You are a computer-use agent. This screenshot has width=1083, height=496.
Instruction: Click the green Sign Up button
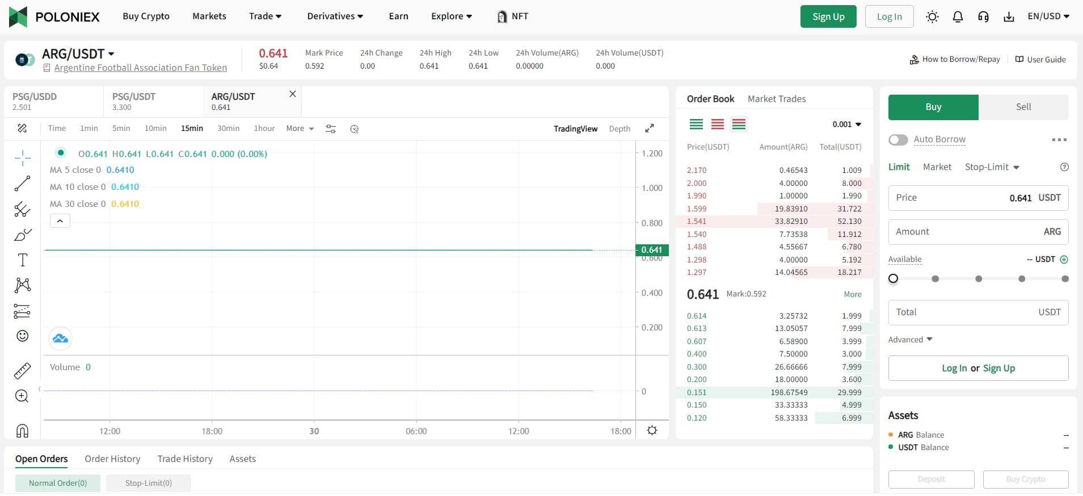[828, 16]
